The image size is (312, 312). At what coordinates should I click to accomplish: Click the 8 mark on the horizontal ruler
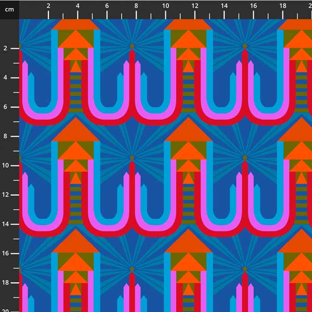point(136,6)
